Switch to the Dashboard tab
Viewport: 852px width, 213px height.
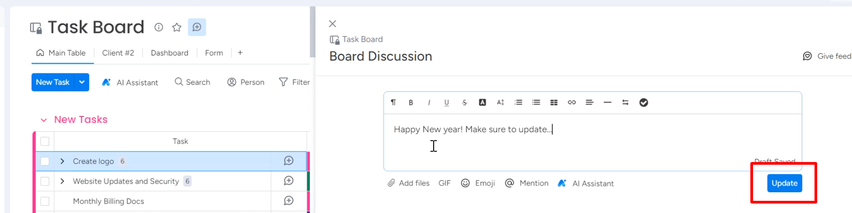[x=169, y=53]
